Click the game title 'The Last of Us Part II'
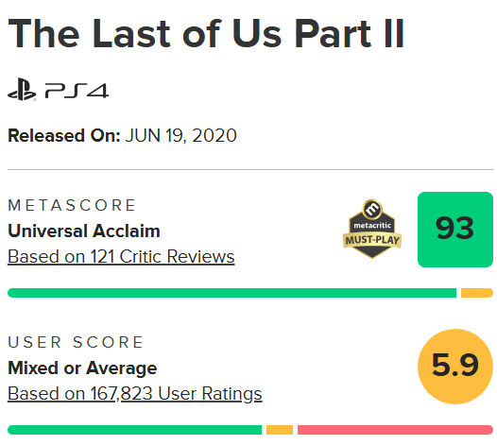 coord(206,34)
